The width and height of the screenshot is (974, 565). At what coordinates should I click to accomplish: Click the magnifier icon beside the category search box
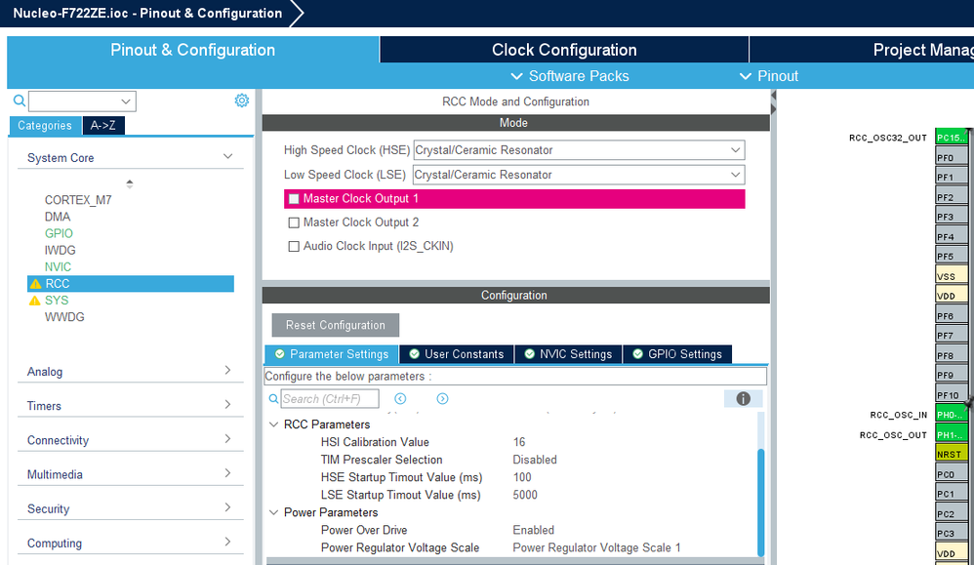point(20,101)
